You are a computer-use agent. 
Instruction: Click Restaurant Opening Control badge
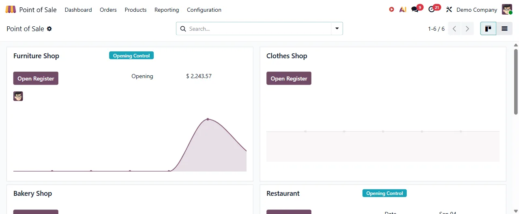[384, 193]
